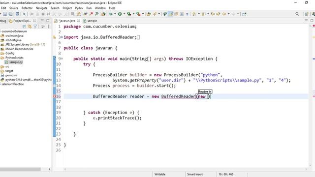Select the Maven Dependencies node
The height and width of the screenshot is (177, 315).
point(19,49)
